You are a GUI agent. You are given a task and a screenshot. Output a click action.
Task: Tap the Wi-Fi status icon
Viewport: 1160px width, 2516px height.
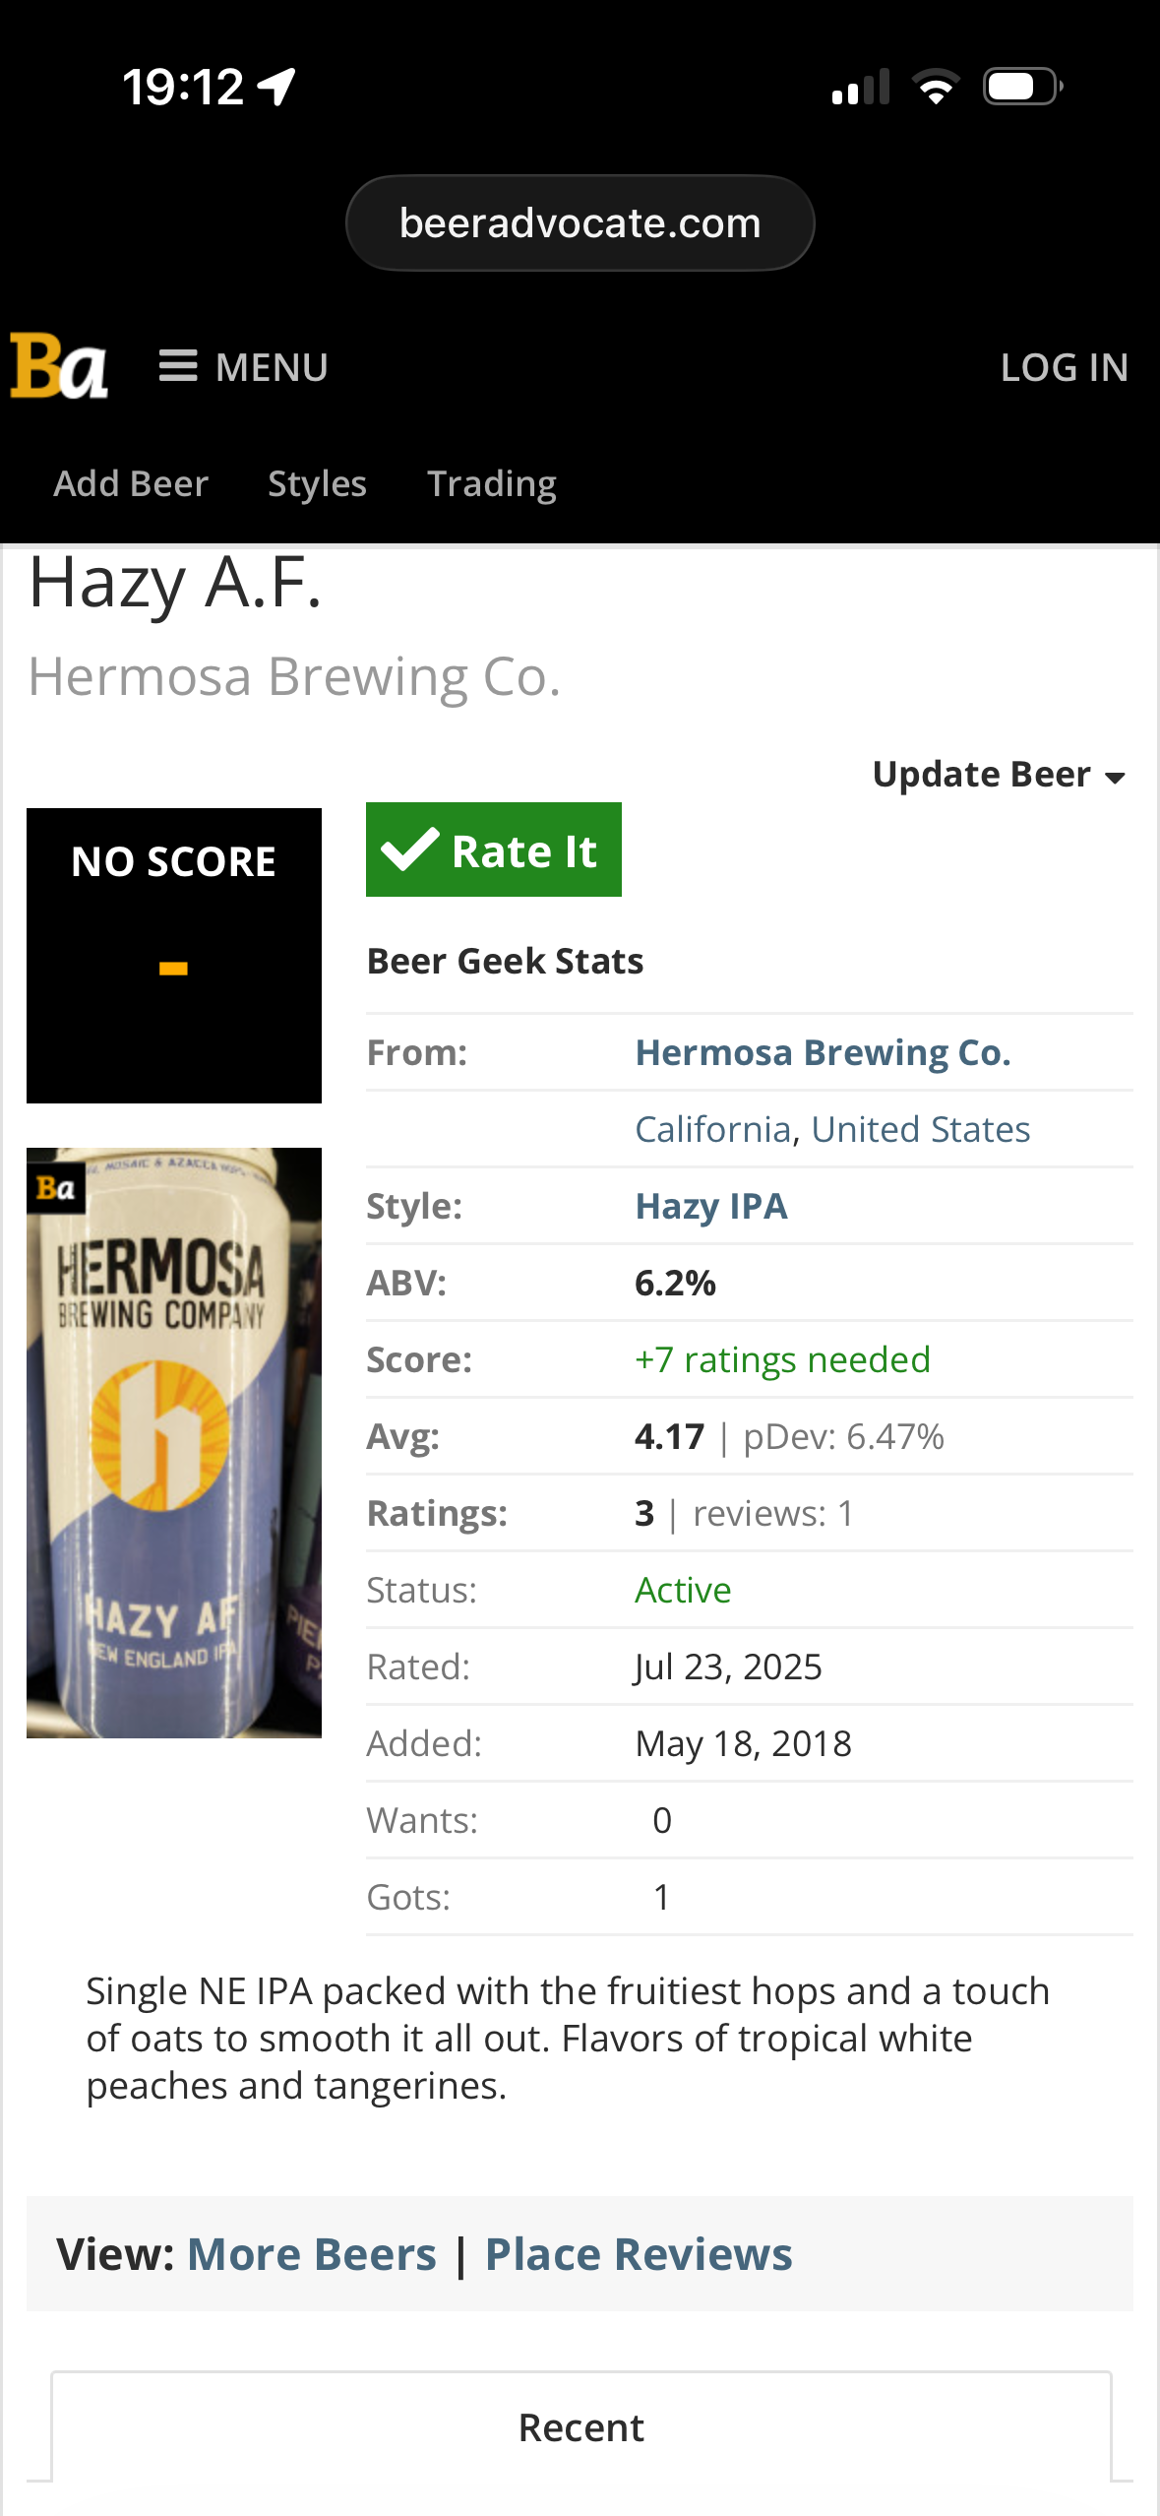pyautogui.click(x=936, y=87)
